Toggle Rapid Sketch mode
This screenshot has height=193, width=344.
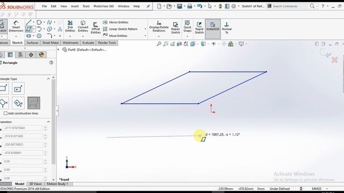(x=199, y=28)
